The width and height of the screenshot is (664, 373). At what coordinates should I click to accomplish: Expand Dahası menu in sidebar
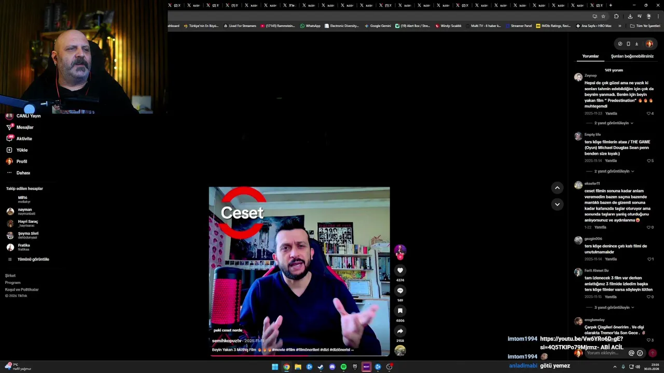point(18,173)
